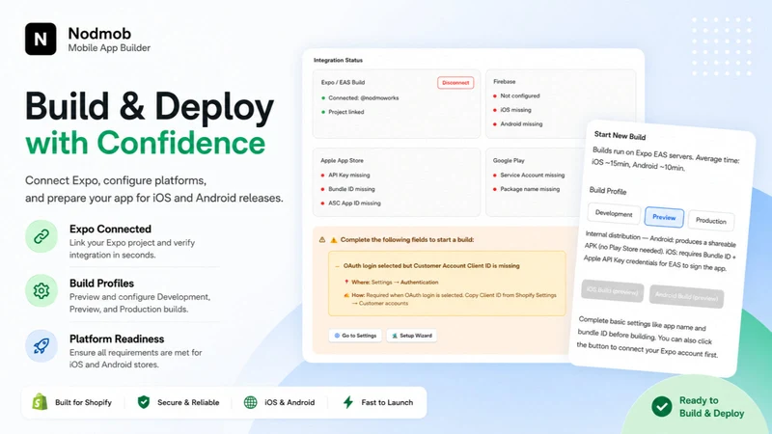This screenshot has width=772, height=434.
Task: Click the Platform Readiness rocket icon
Action: click(x=41, y=346)
